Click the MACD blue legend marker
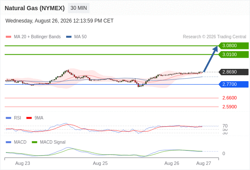250x170 pixels. (x=8, y=142)
